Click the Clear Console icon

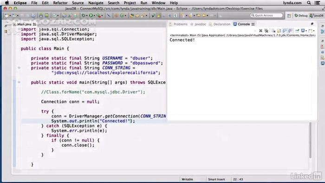coord(273,31)
